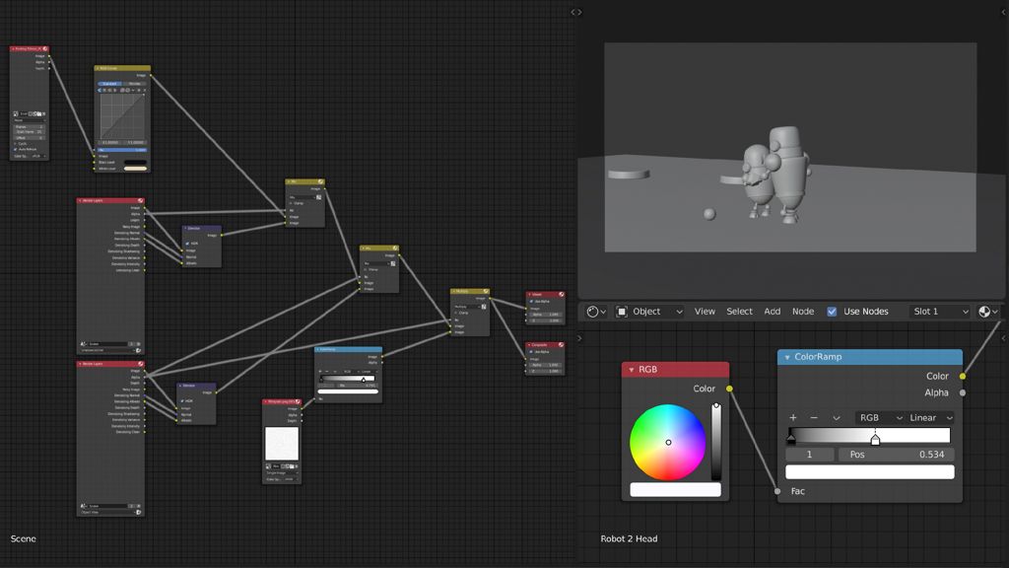Enable the HDR checkbox on the Denoise node
The image size is (1009, 568).
coord(187,244)
